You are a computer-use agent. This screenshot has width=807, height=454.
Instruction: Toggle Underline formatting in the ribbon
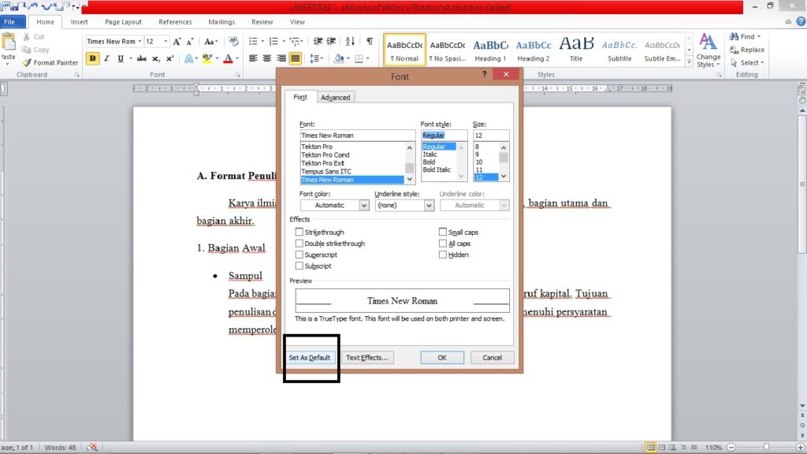[x=121, y=58]
